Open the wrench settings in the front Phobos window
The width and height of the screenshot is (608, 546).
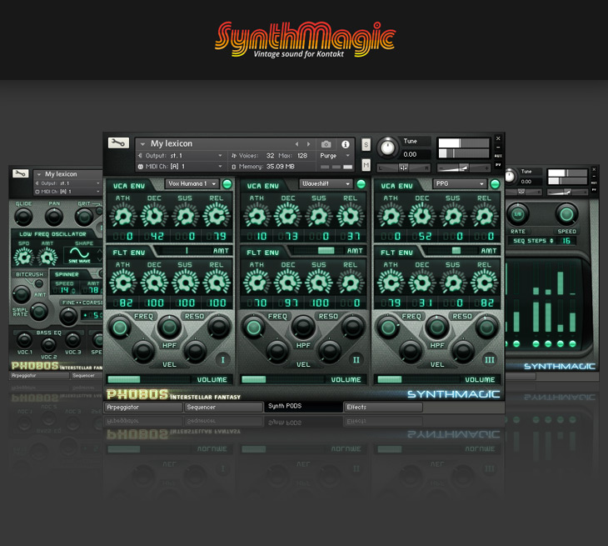[x=118, y=143]
